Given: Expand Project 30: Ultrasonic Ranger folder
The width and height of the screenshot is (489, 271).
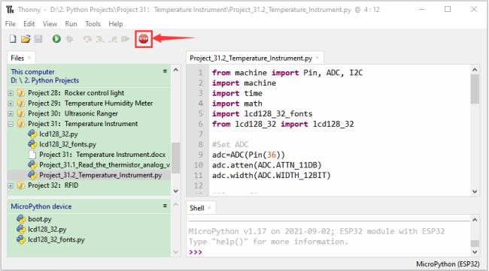Looking at the screenshot, I should point(11,113).
